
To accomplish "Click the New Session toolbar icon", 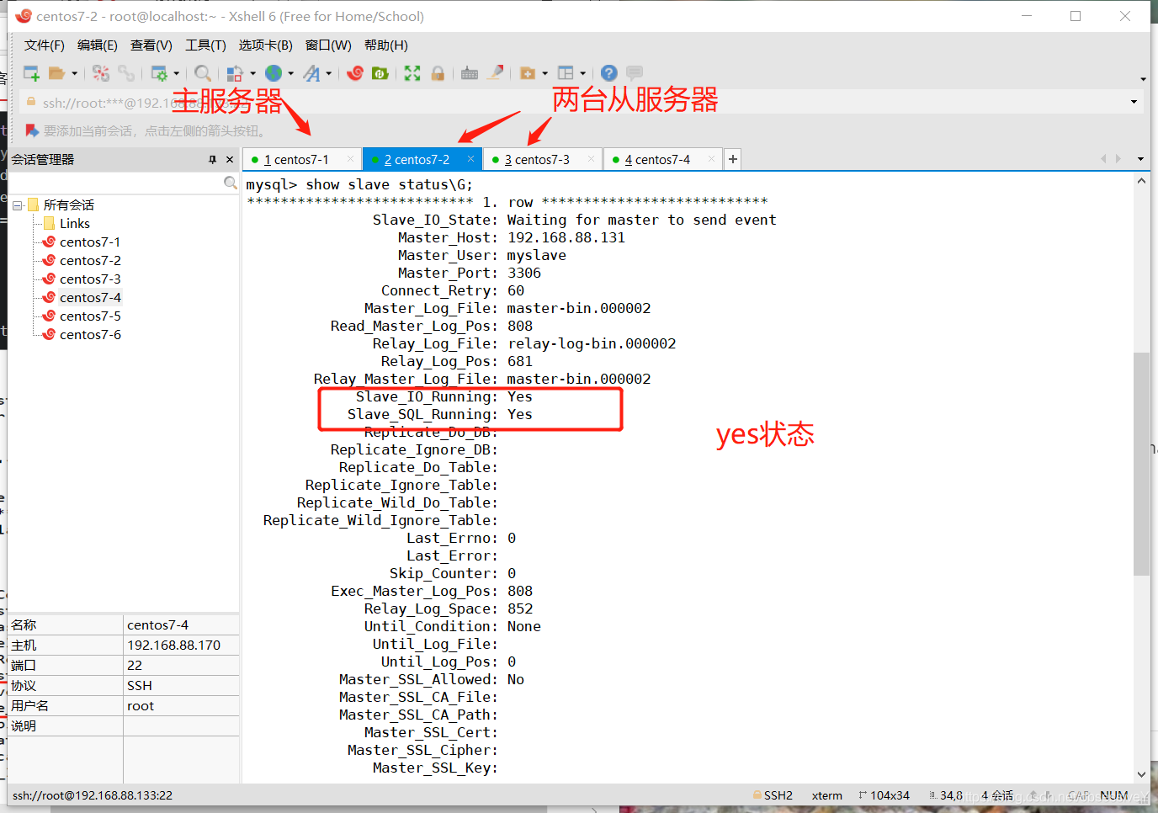I will pyautogui.click(x=31, y=73).
